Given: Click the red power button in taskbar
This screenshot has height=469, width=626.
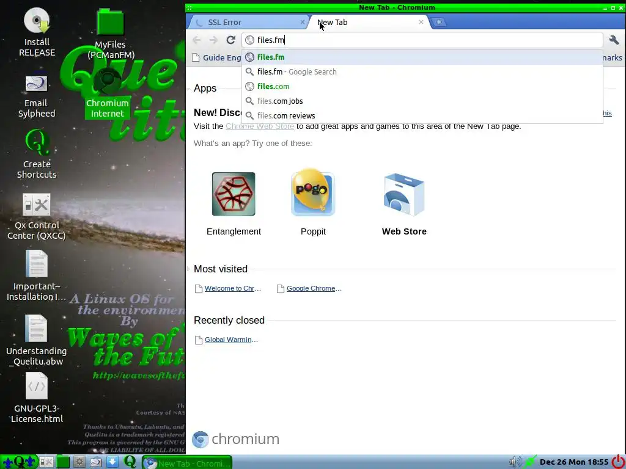Looking at the screenshot, I should pyautogui.click(x=619, y=462).
